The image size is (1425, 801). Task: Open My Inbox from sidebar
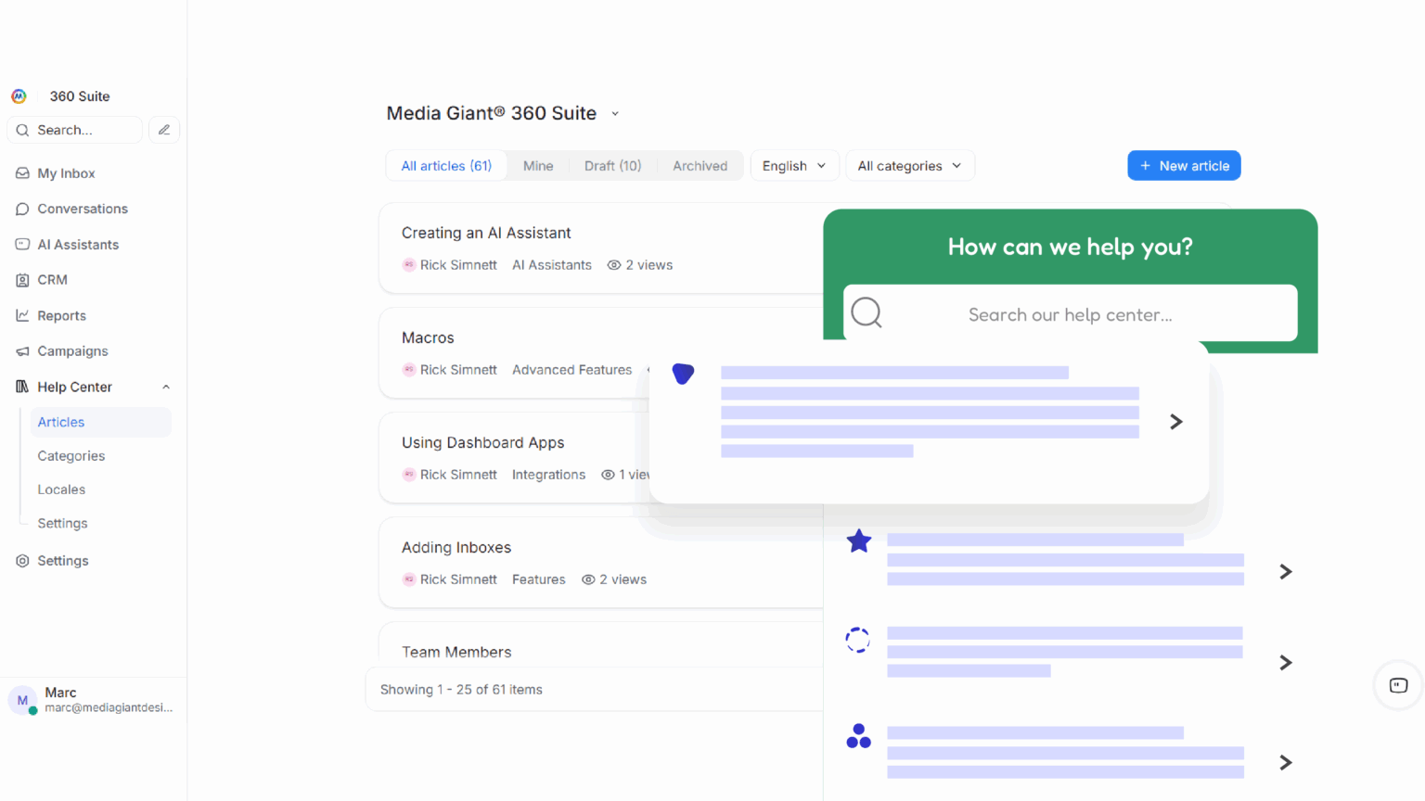[66, 173]
